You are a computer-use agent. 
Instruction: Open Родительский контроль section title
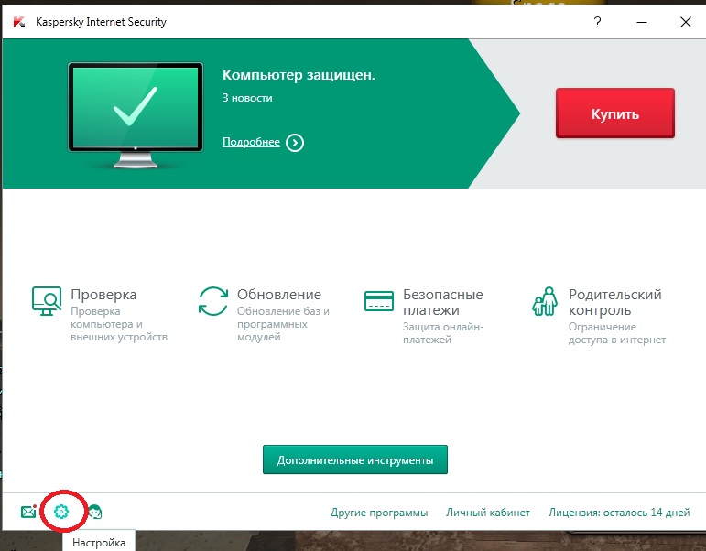tap(615, 302)
